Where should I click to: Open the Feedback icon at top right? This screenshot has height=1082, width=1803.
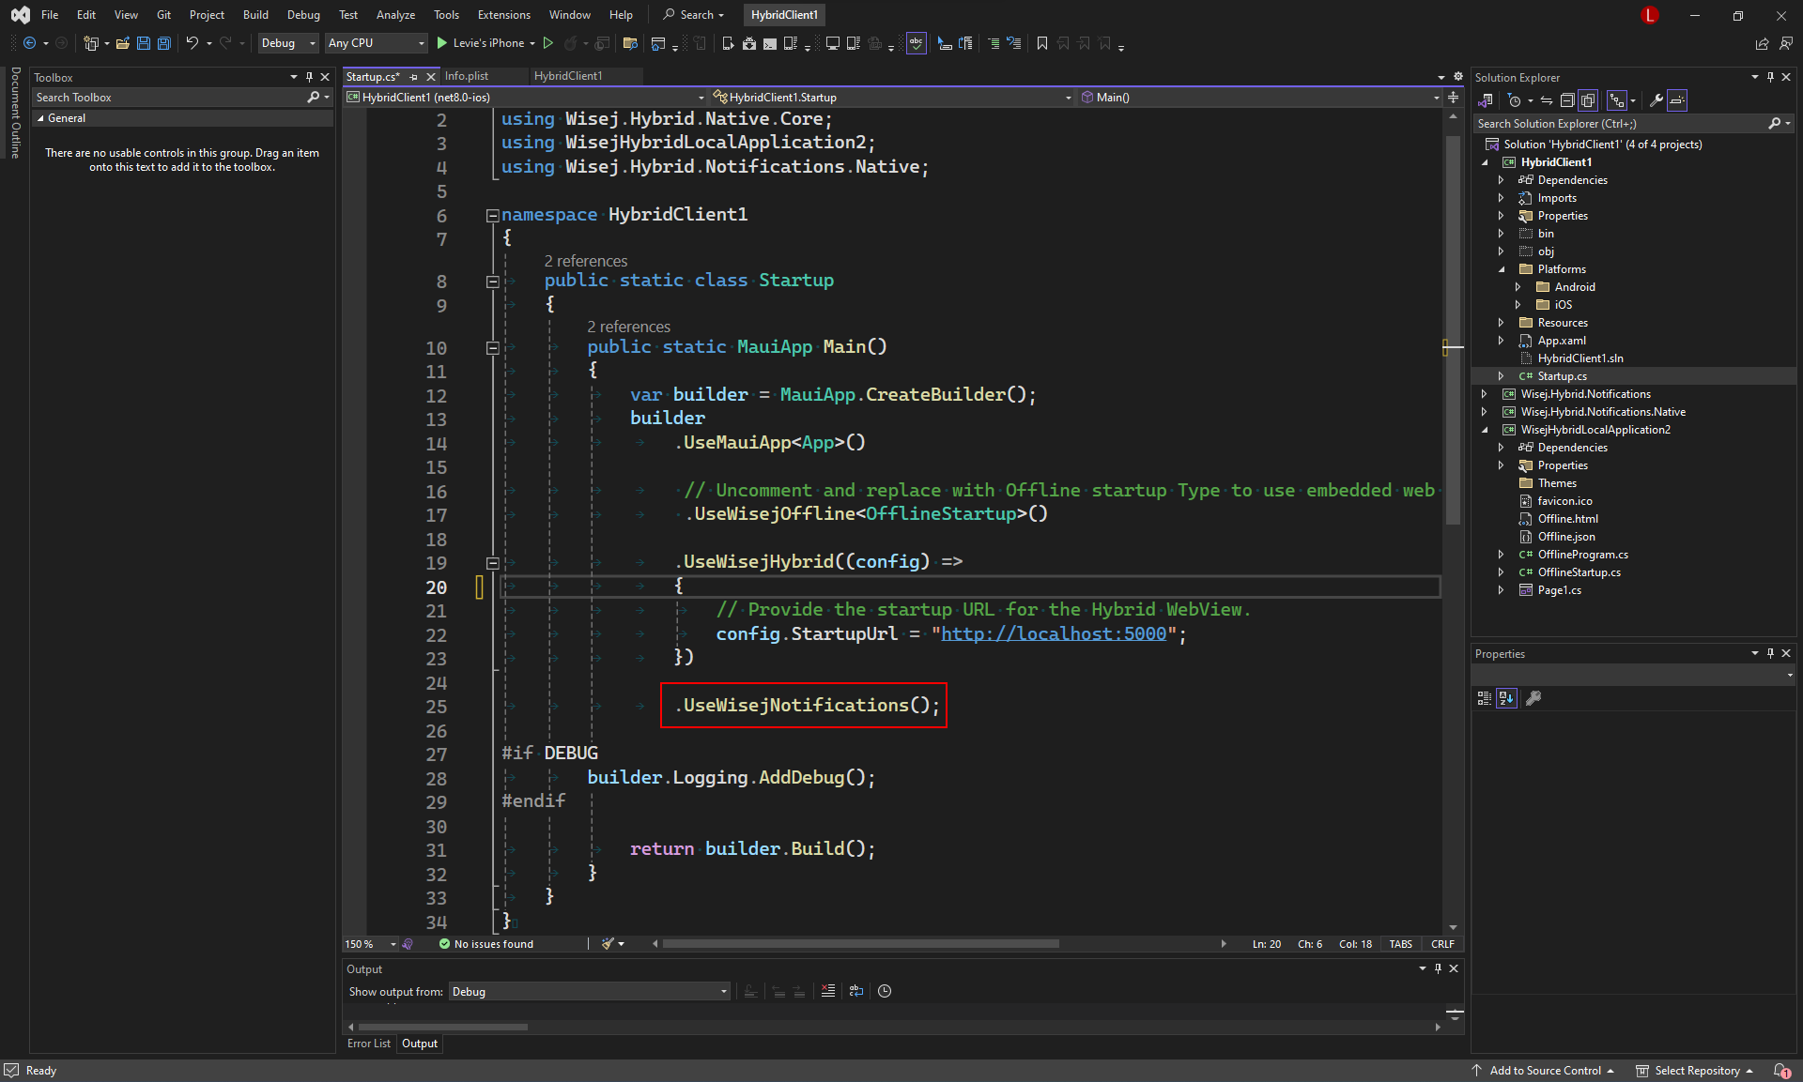pos(1785,43)
